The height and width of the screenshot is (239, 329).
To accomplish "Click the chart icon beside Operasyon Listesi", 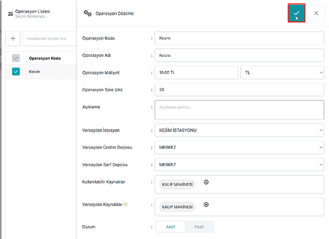I will click(11, 14).
